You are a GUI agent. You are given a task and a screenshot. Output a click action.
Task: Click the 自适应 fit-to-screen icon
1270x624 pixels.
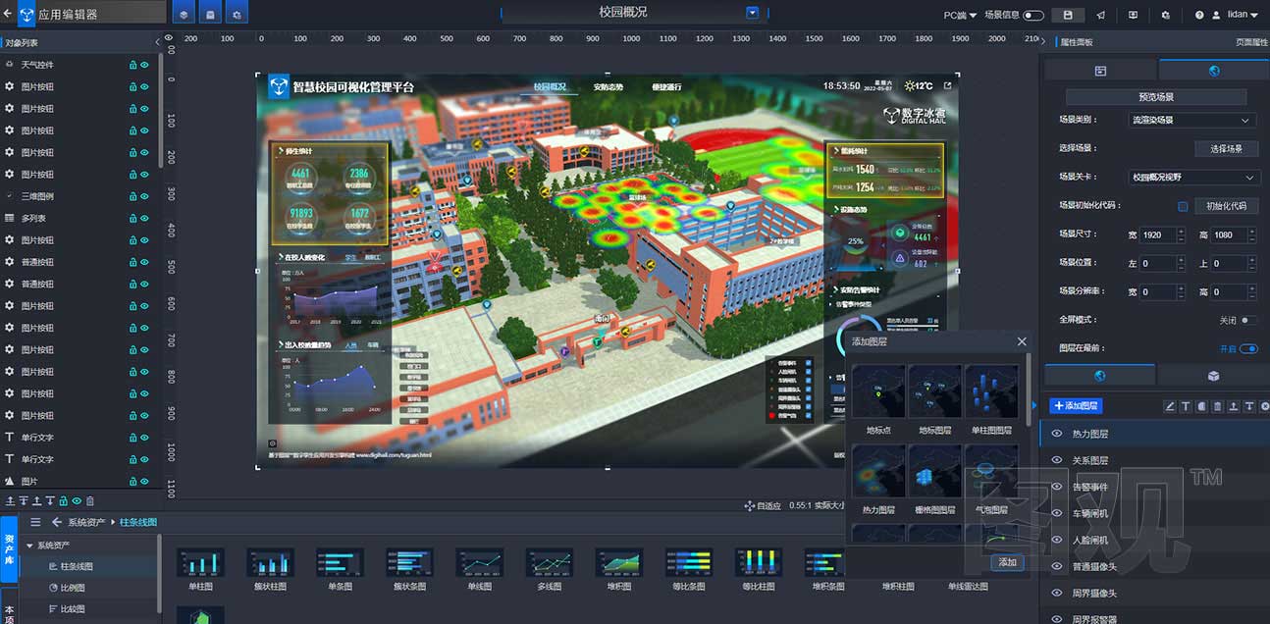click(750, 505)
